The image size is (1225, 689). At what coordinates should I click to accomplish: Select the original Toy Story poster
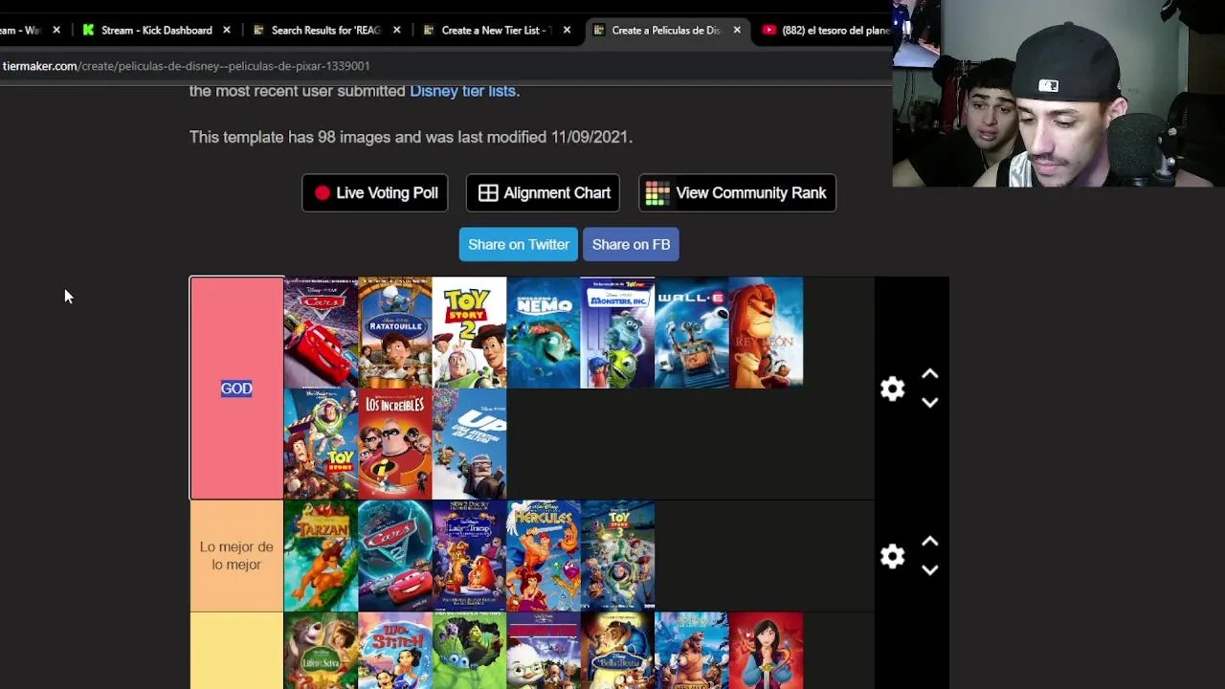click(x=321, y=444)
